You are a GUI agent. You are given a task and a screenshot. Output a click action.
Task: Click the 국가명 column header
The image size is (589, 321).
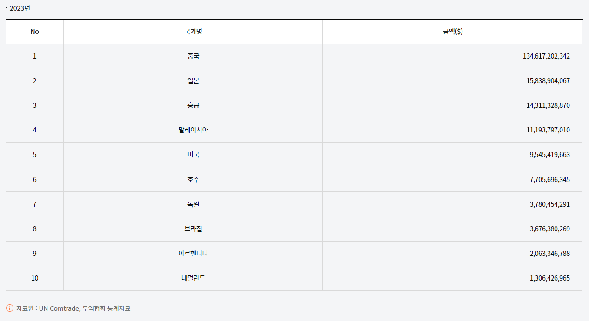[x=193, y=32]
